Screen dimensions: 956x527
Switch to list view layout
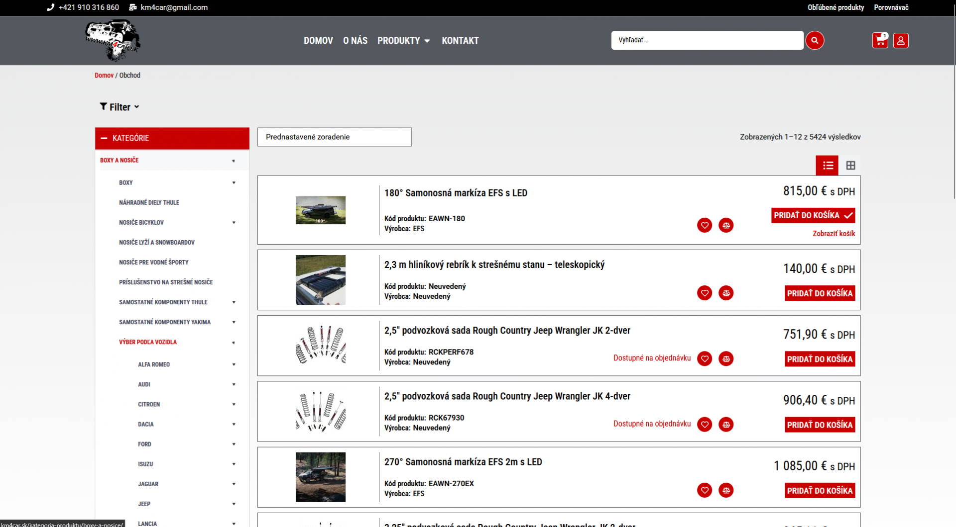[x=828, y=166]
